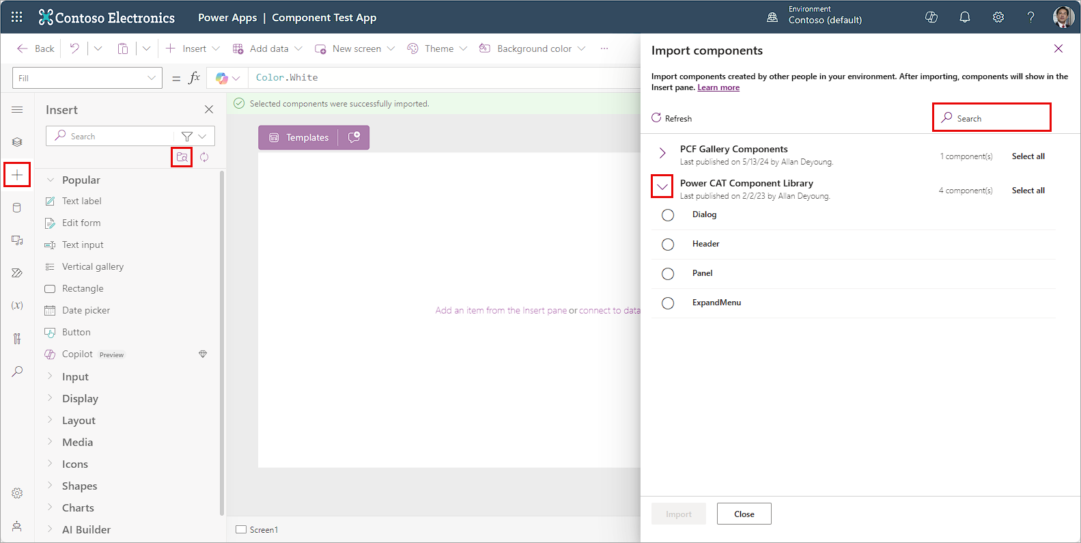Open the paste options dropdown arrow
The image size is (1081, 543).
146,48
